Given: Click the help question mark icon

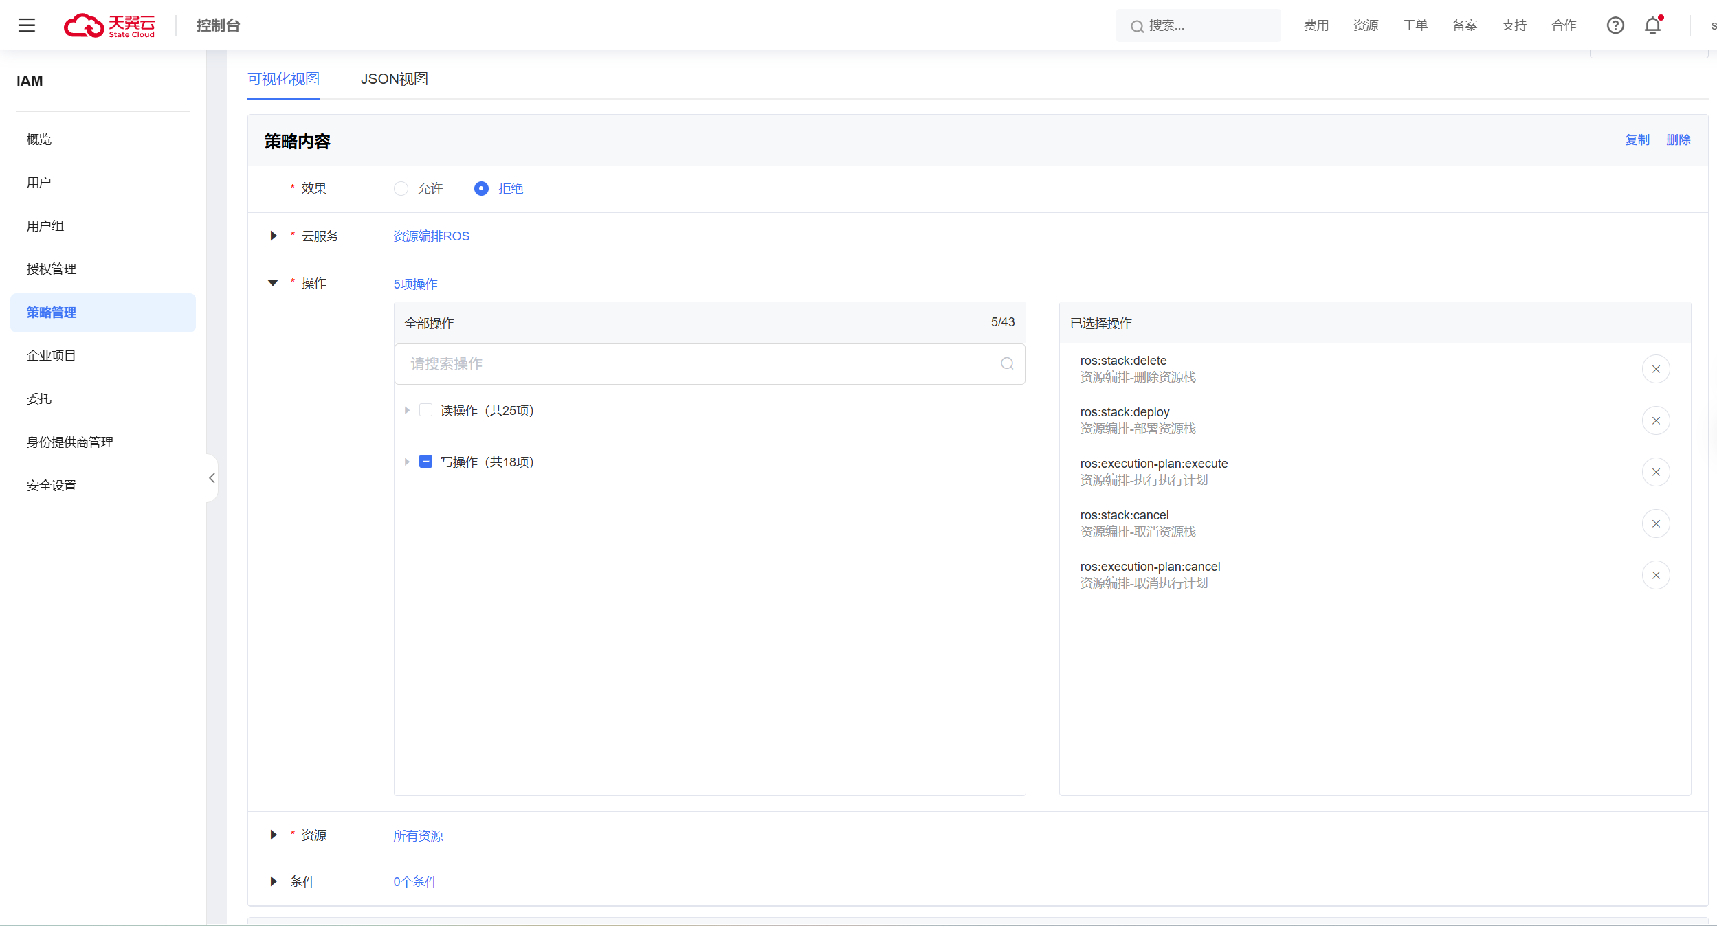Looking at the screenshot, I should pyautogui.click(x=1615, y=25).
